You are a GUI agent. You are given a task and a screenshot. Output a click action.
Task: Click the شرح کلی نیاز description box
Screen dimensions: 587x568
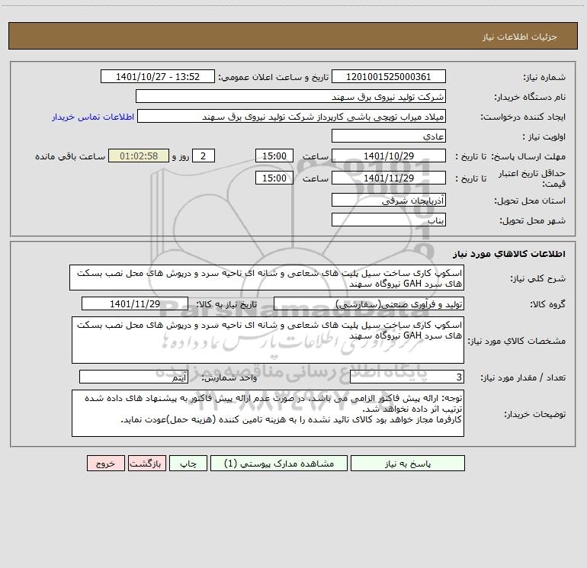(267, 278)
